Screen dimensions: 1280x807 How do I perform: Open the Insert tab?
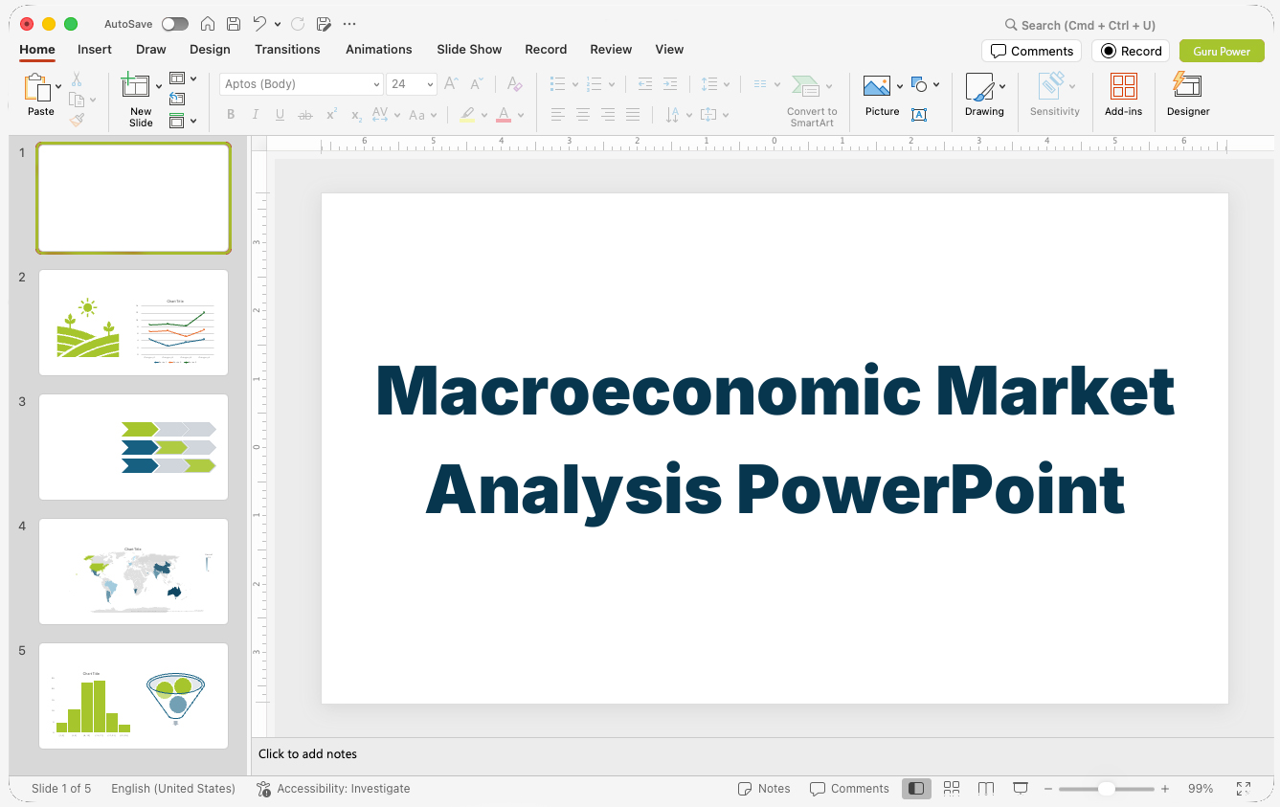[95, 50]
